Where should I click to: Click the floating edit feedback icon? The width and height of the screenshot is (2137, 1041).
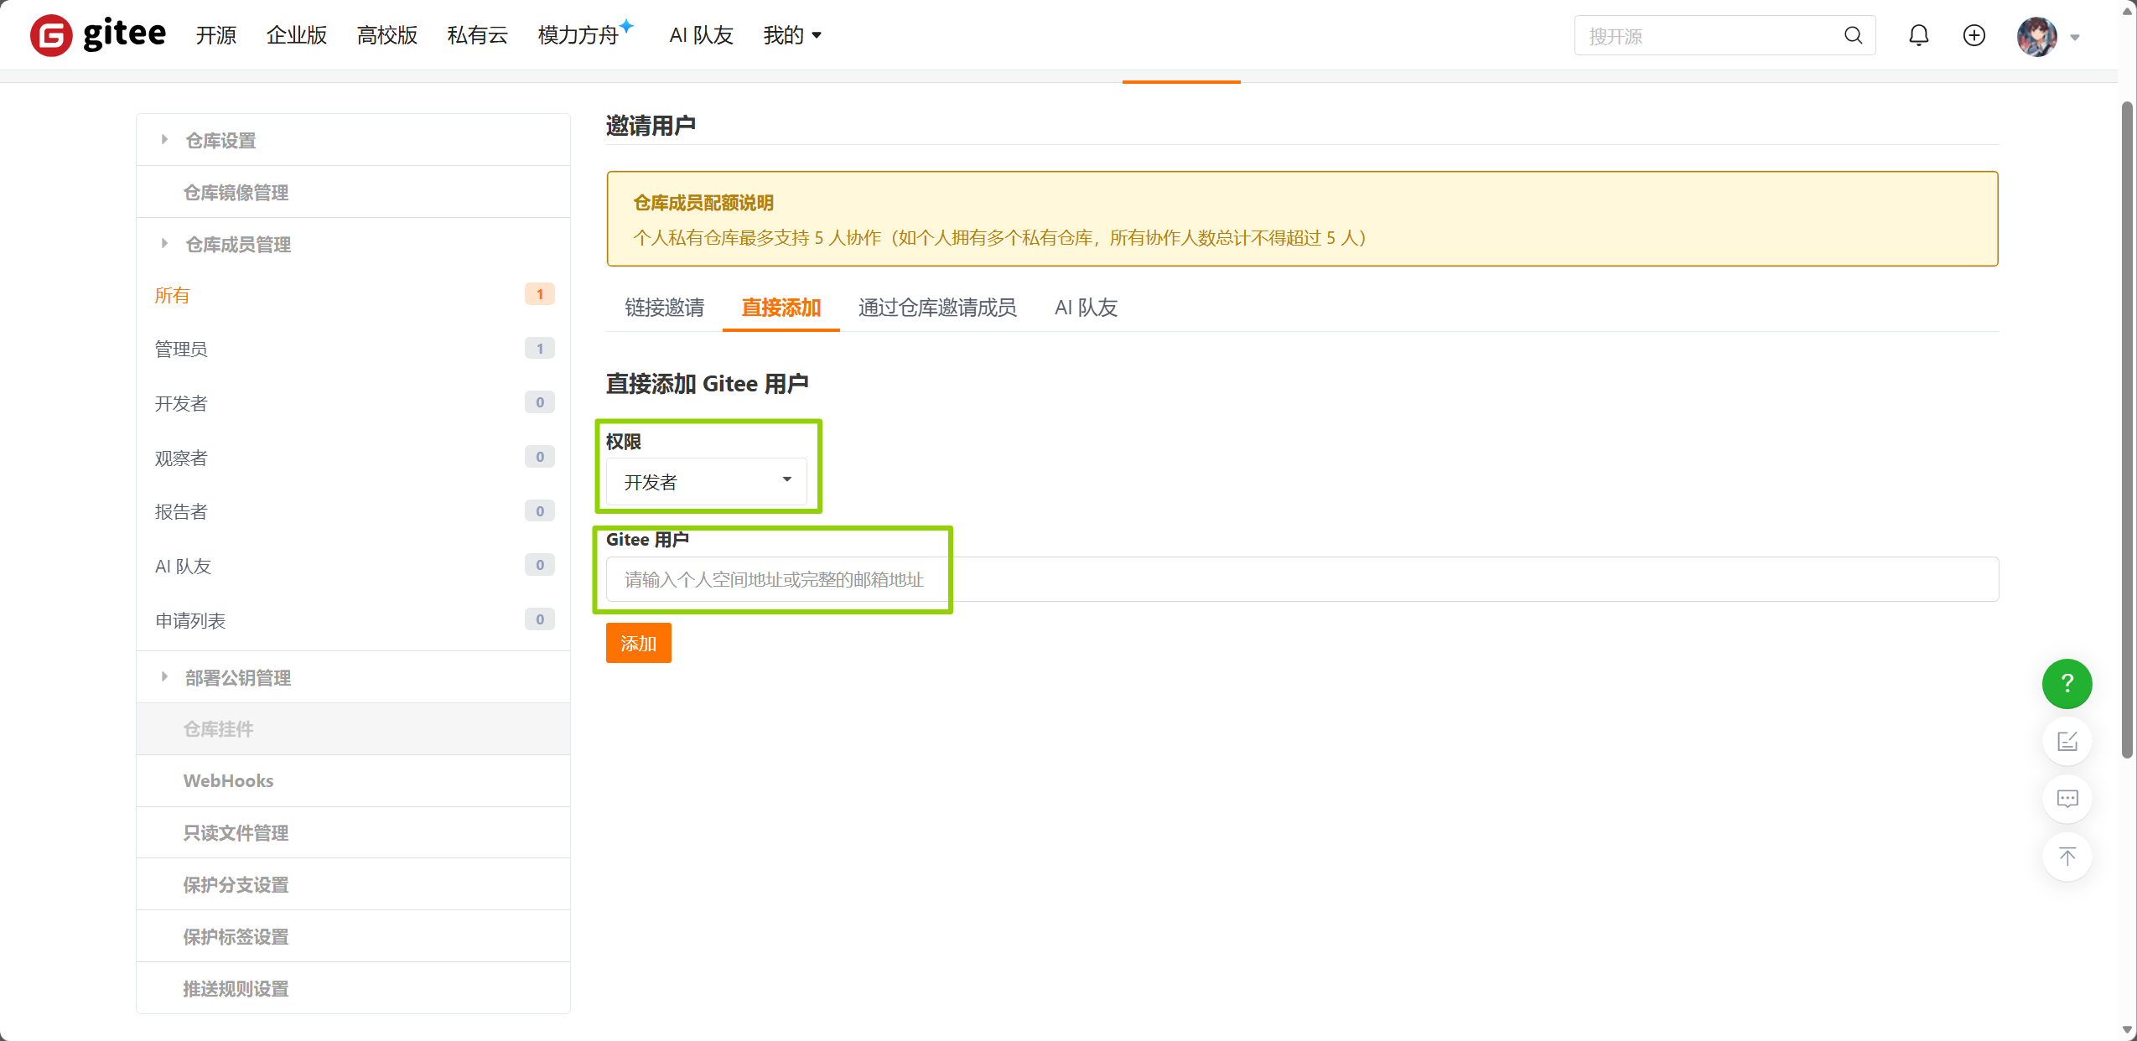tap(2067, 741)
